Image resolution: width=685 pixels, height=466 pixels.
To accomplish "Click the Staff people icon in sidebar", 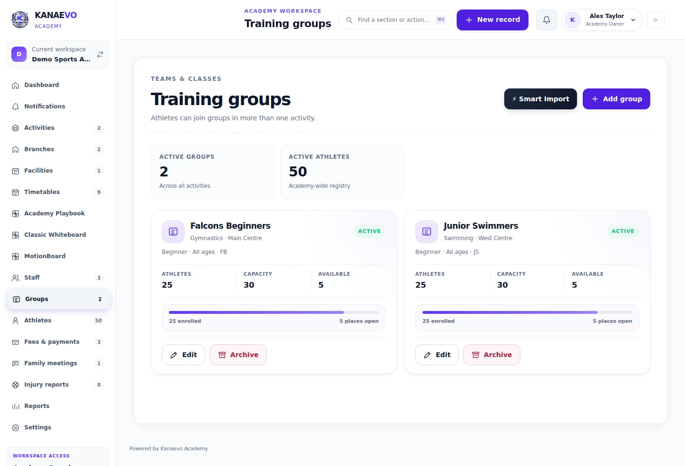I will pos(15,278).
